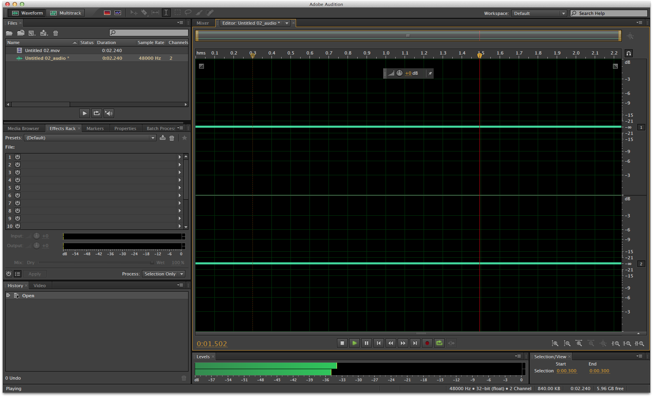The image size is (653, 397).
Task: Toggle loop playback in Files panel
Action: click(x=97, y=113)
